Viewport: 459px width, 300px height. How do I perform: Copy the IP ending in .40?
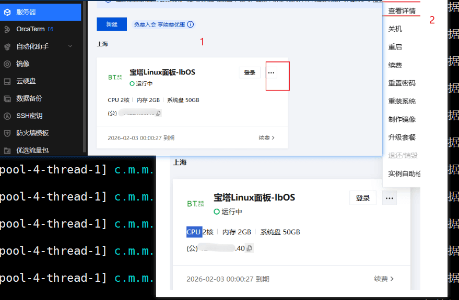pos(250,248)
